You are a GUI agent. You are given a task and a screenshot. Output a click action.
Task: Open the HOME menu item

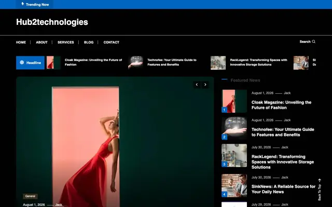pos(21,42)
